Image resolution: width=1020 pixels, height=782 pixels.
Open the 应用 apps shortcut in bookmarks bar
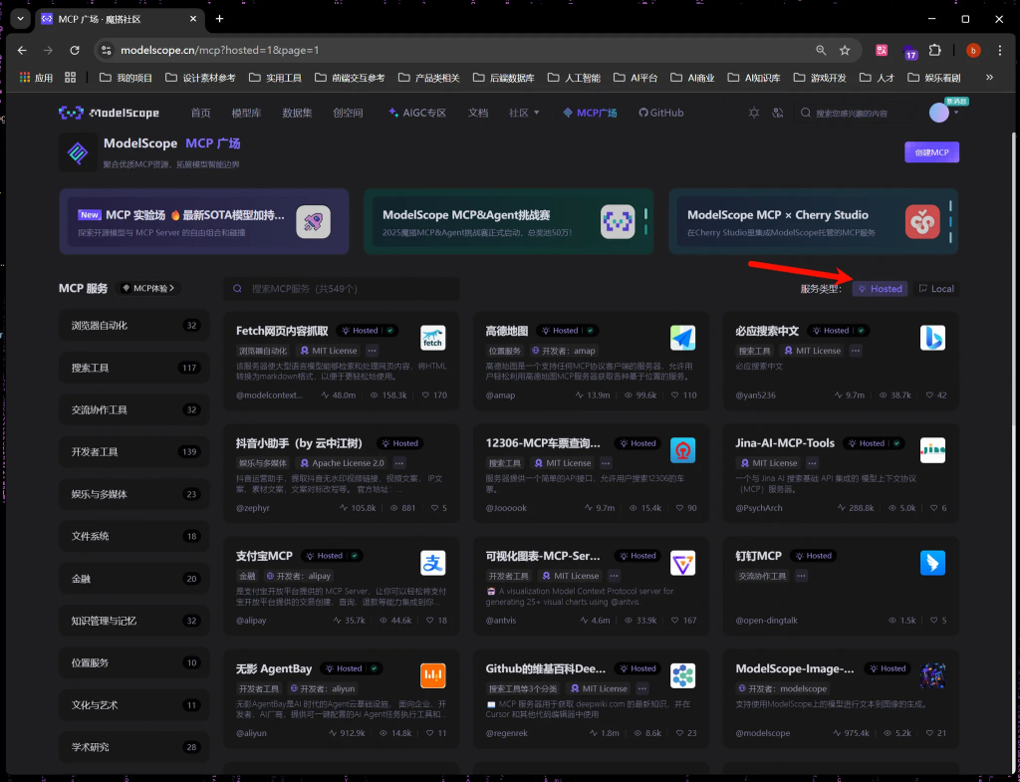(x=37, y=78)
